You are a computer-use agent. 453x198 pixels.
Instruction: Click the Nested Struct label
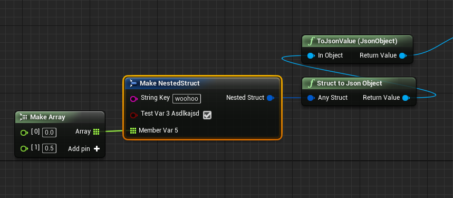click(245, 98)
